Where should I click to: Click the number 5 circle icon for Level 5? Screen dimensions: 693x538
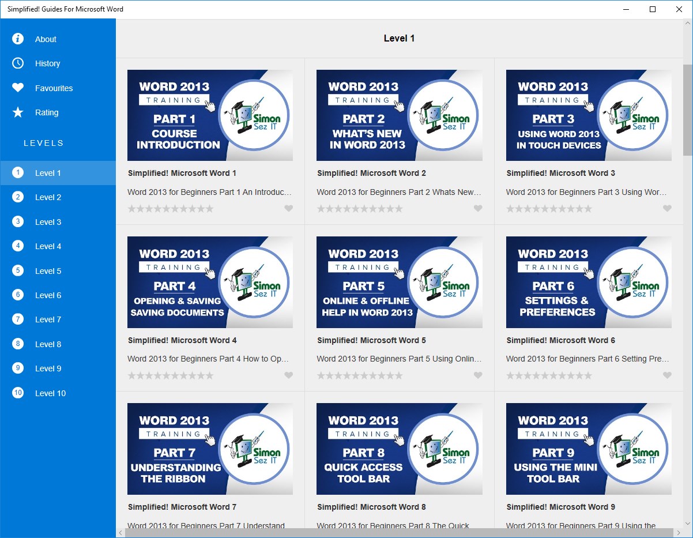click(18, 270)
